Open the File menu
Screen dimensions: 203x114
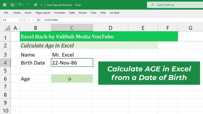(6, 13)
